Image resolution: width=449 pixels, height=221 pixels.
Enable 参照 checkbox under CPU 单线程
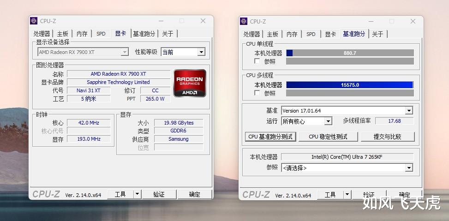coord(257,61)
